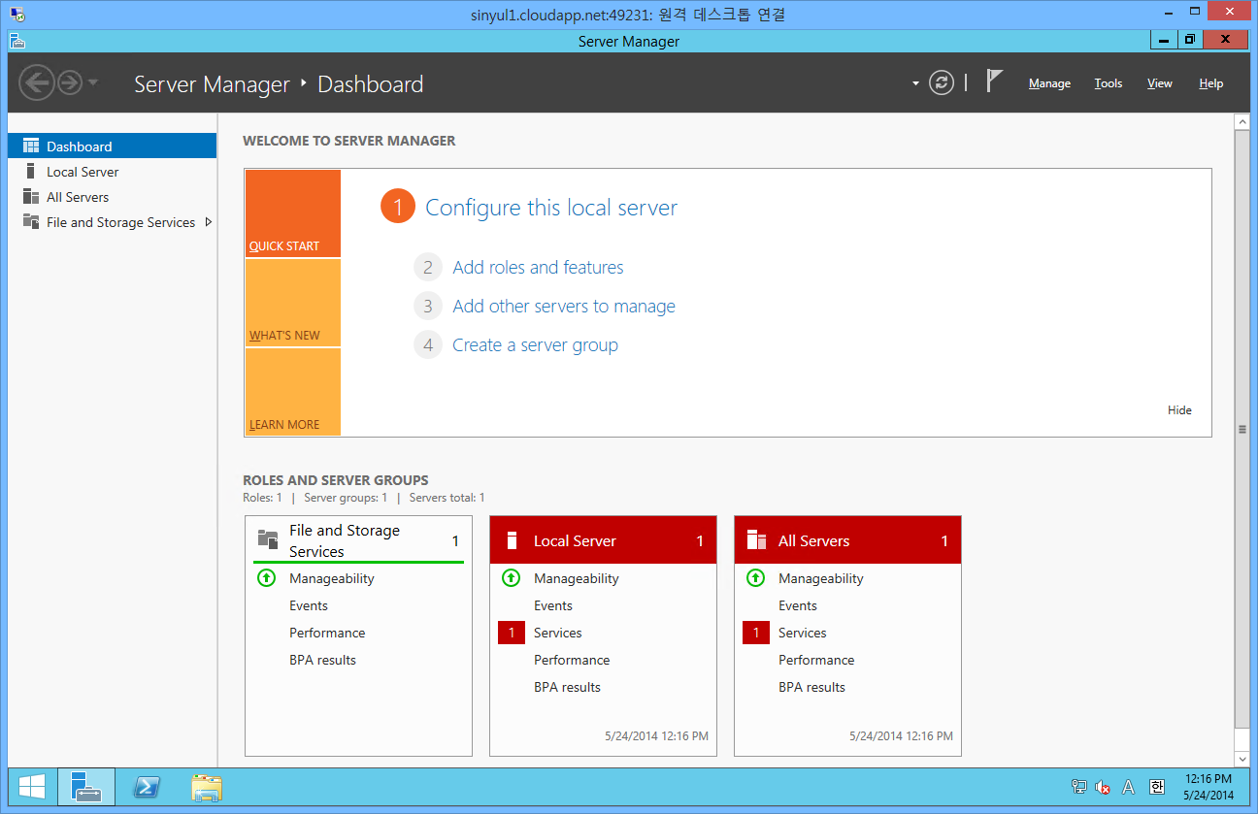The width and height of the screenshot is (1258, 814).
Task: Open the View menu
Action: 1160,83
